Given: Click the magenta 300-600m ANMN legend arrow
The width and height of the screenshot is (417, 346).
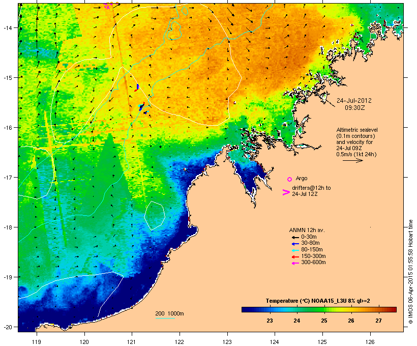Looking at the screenshot, I should click(295, 263).
